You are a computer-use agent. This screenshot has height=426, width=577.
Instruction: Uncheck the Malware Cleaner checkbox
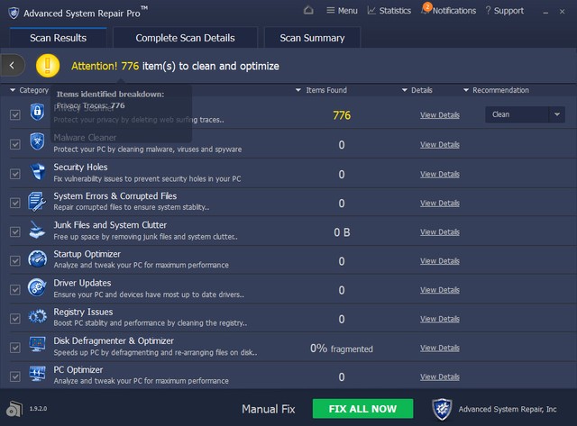click(x=15, y=144)
